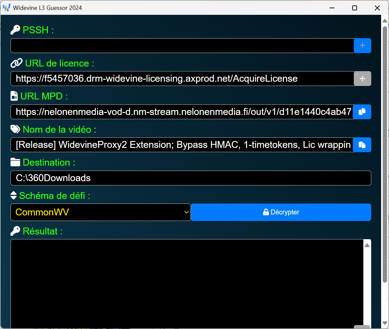389x329 pixels.
Task: Minimize the Widevine L3 Guessor window
Action: coord(332,8)
